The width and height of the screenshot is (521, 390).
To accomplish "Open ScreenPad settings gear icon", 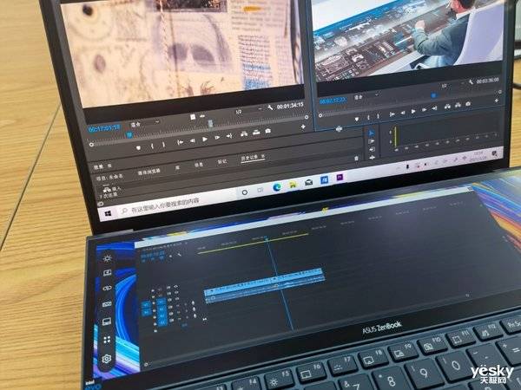I will point(107,359).
